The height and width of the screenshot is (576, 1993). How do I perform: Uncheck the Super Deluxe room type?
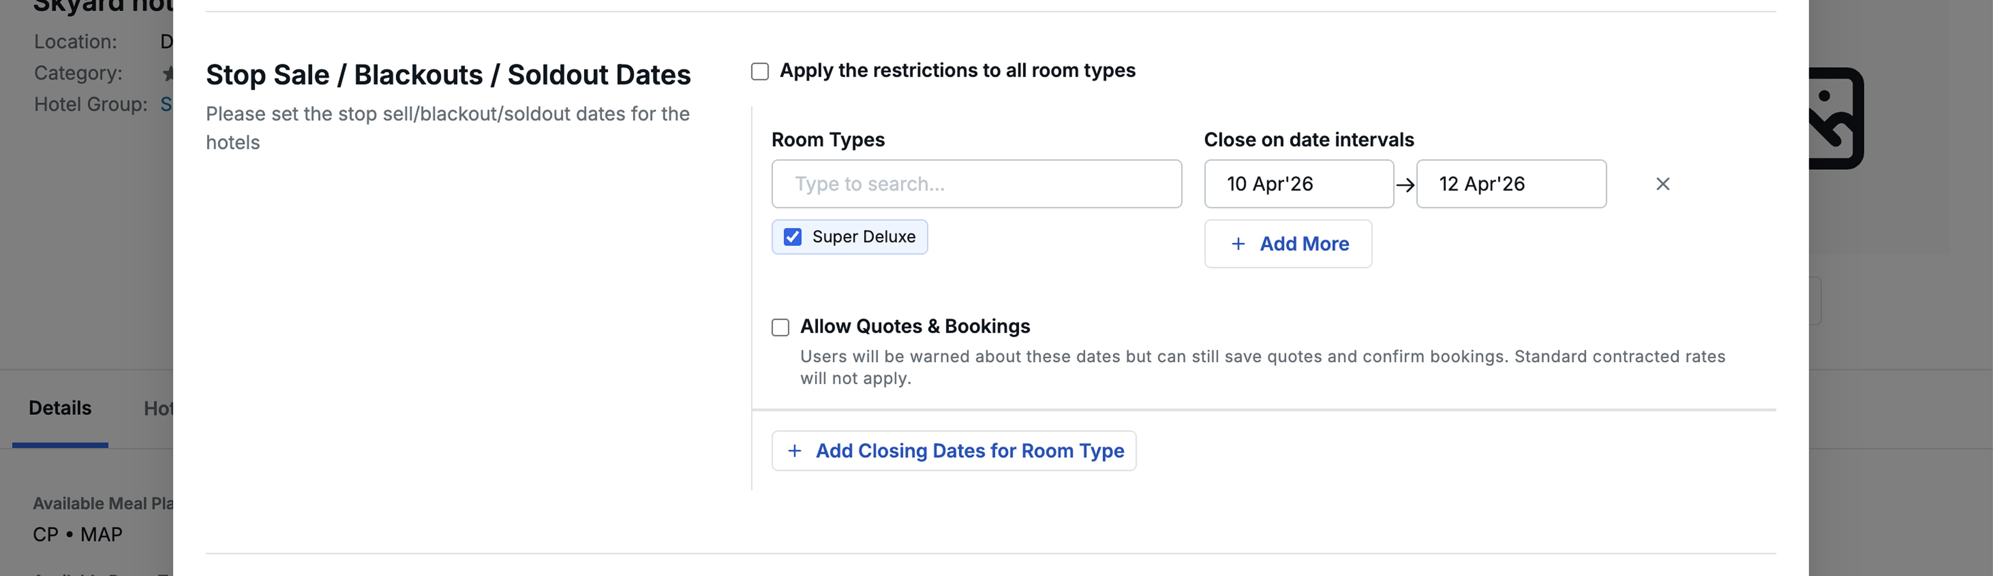pyautogui.click(x=792, y=237)
